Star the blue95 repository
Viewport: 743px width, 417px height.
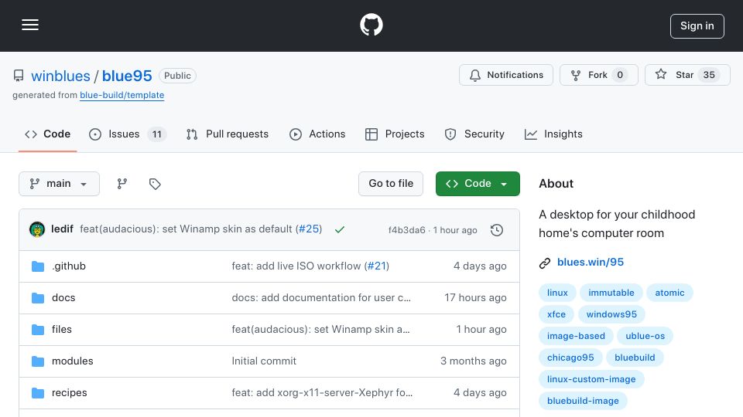click(x=687, y=75)
